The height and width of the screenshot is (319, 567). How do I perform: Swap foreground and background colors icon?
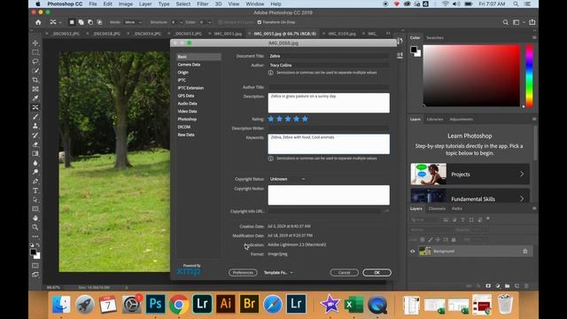coord(38,245)
